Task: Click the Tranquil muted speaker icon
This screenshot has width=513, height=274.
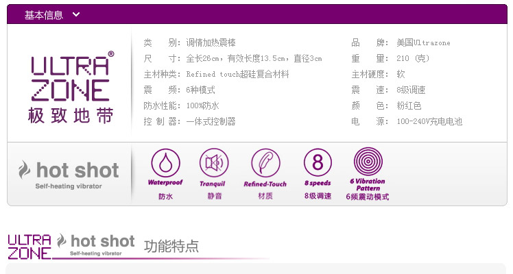Action: 214,162
